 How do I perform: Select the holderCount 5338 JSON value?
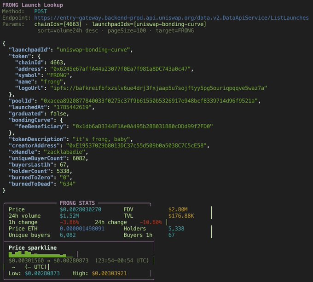point(63,171)
